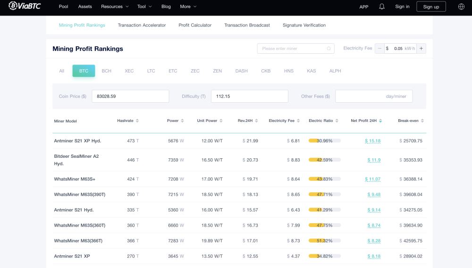472x268 pixels.
Task: Open the notifications bell
Action: point(382,7)
